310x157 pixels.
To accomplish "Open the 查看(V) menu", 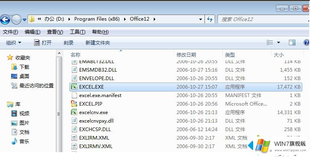I will 55,32.
